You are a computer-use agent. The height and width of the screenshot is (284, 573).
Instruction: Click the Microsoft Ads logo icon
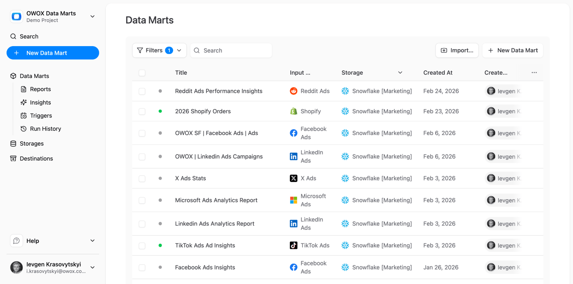coord(294,200)
